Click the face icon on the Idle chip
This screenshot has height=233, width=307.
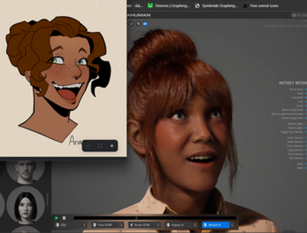click(57, 225)
